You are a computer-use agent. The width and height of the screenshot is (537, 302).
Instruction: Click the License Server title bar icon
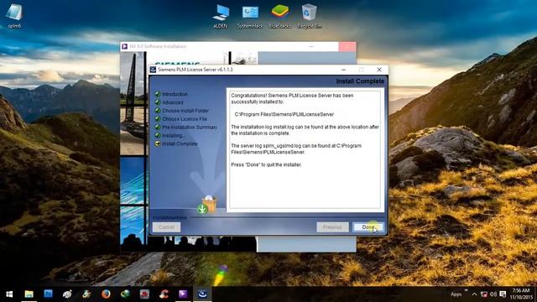point(153,70)
